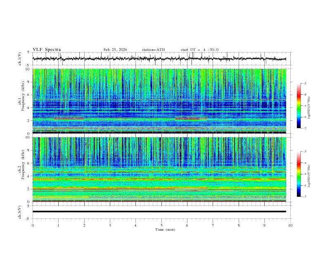Viewport: 327px width, 253px height.
Task: Click the "9" tick on the time axis
Action: coord(264,225)
